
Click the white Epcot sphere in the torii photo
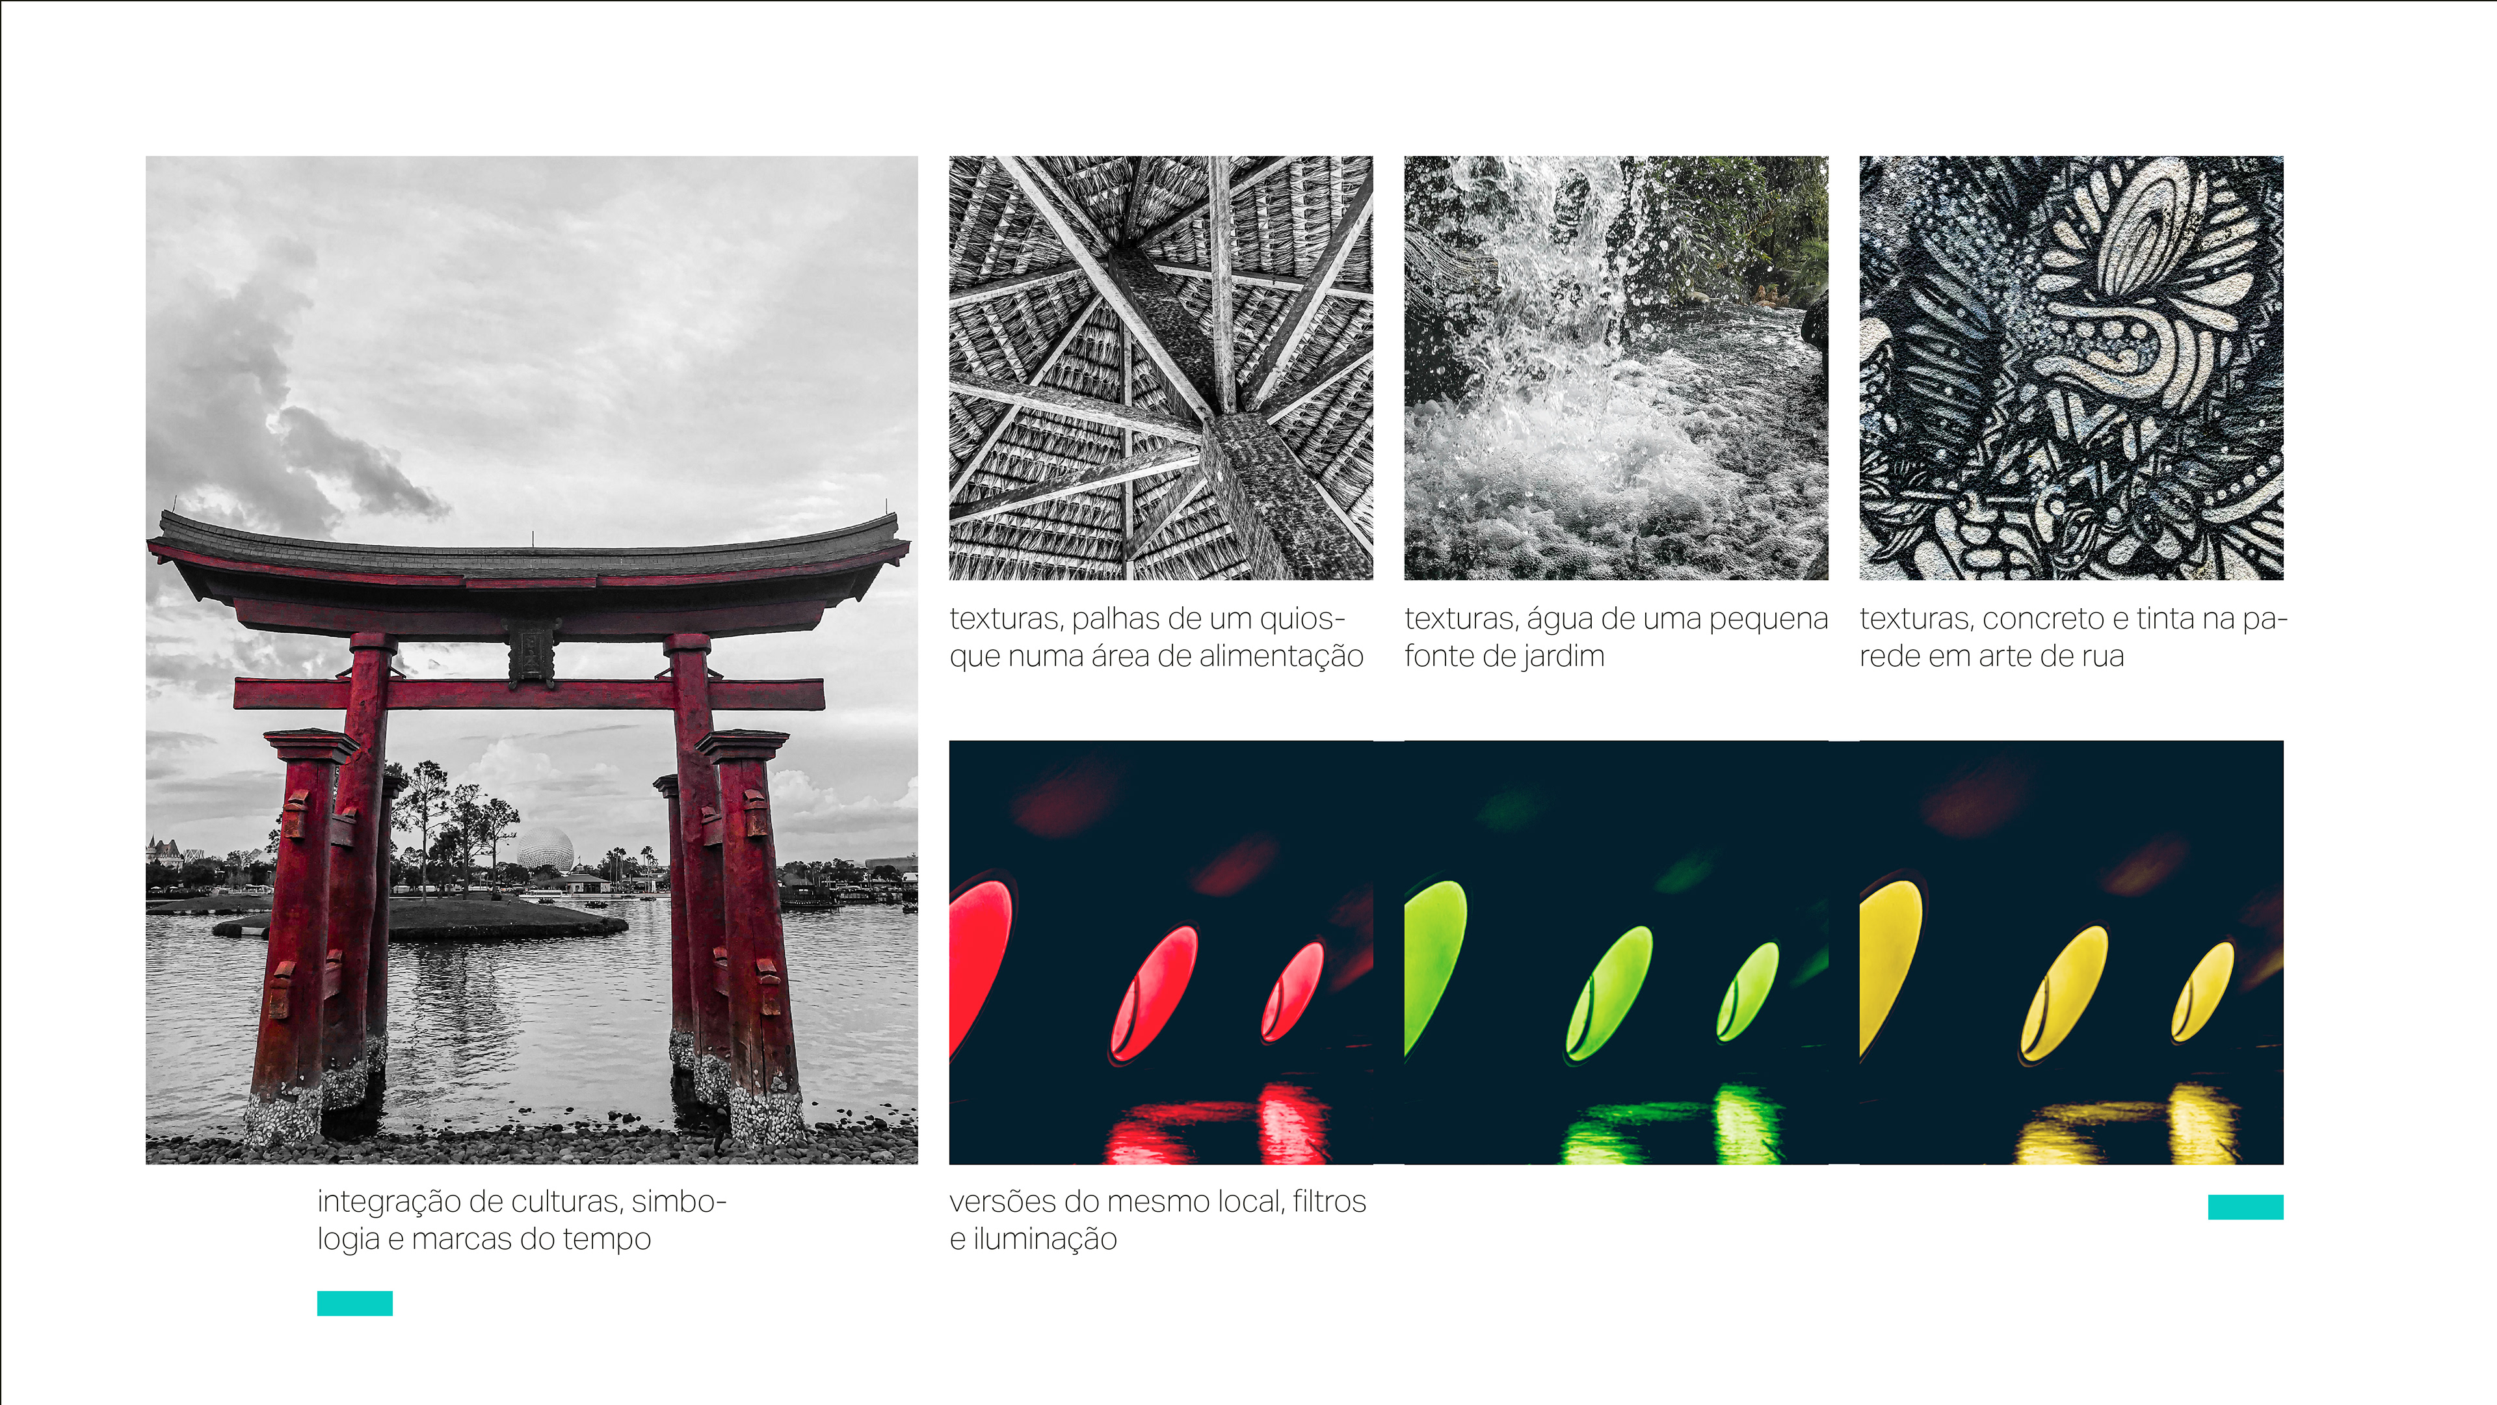pos(545,850)
